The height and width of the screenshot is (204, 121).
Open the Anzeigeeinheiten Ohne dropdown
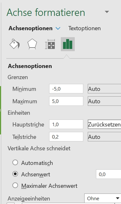tap(103, 198)
